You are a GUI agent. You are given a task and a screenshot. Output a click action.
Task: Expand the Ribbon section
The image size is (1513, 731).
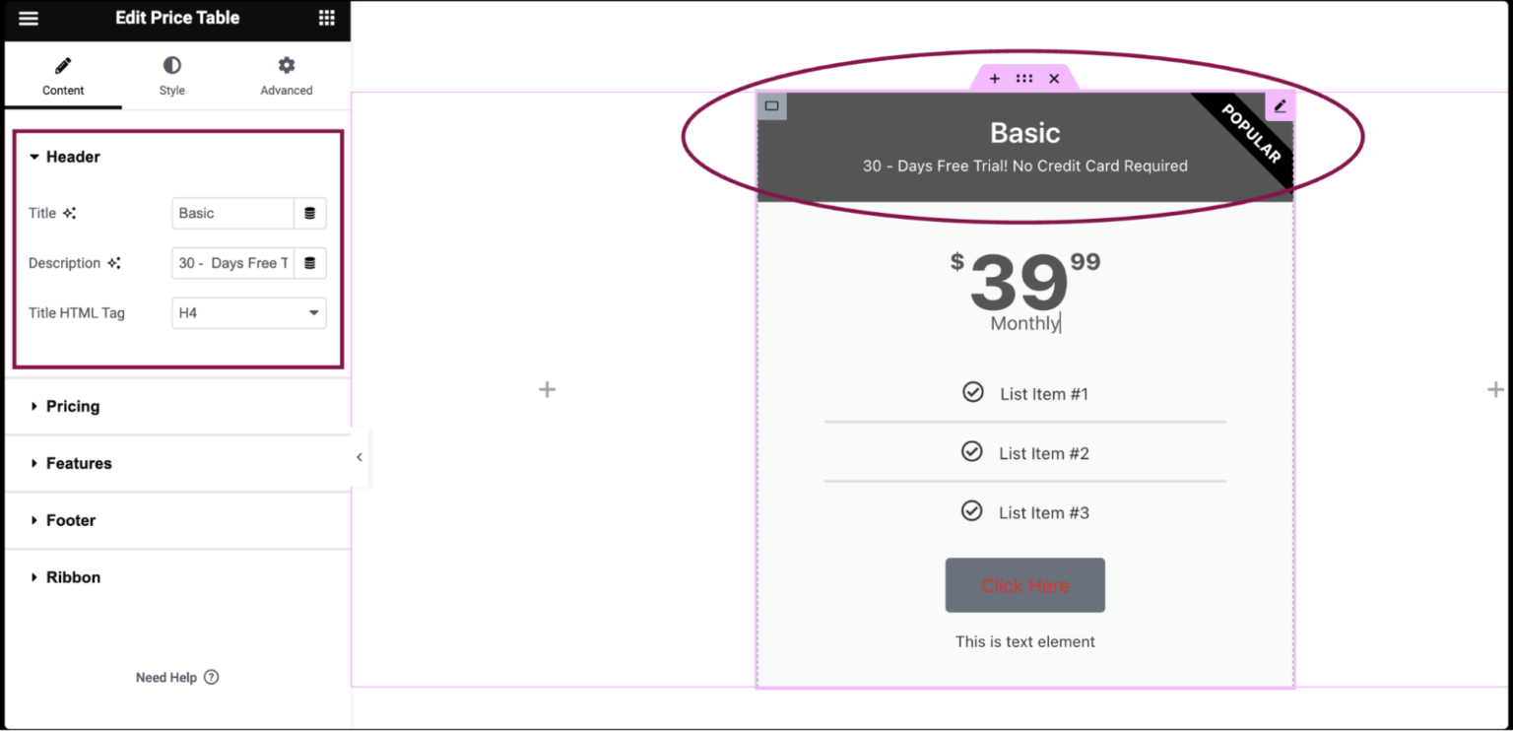74,577
